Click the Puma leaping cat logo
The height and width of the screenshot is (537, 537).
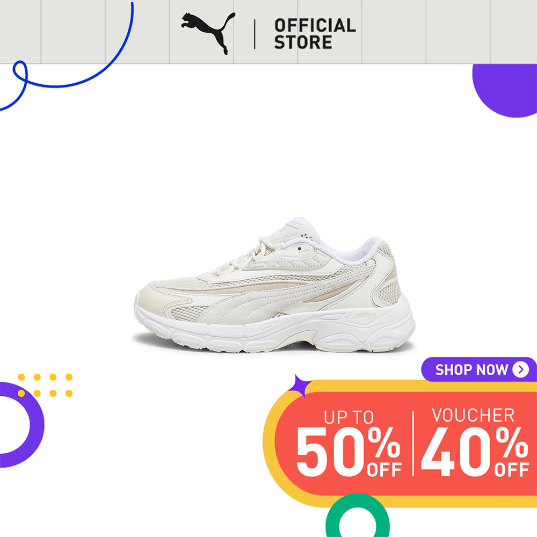pos(208,33)
